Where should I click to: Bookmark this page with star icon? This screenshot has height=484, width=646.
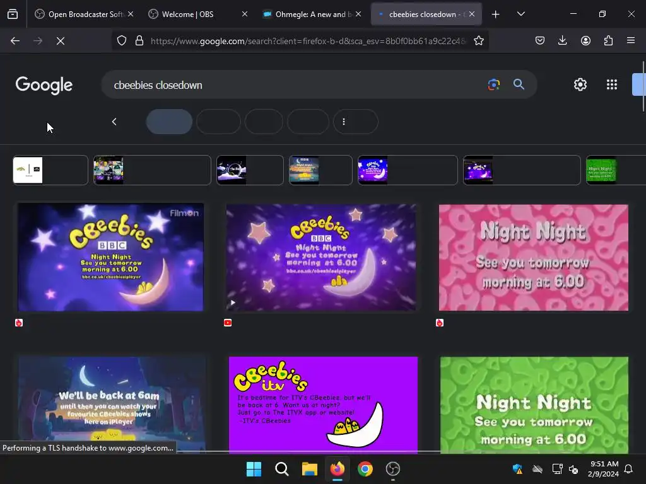pyautogui.click(x=478, y=41)
